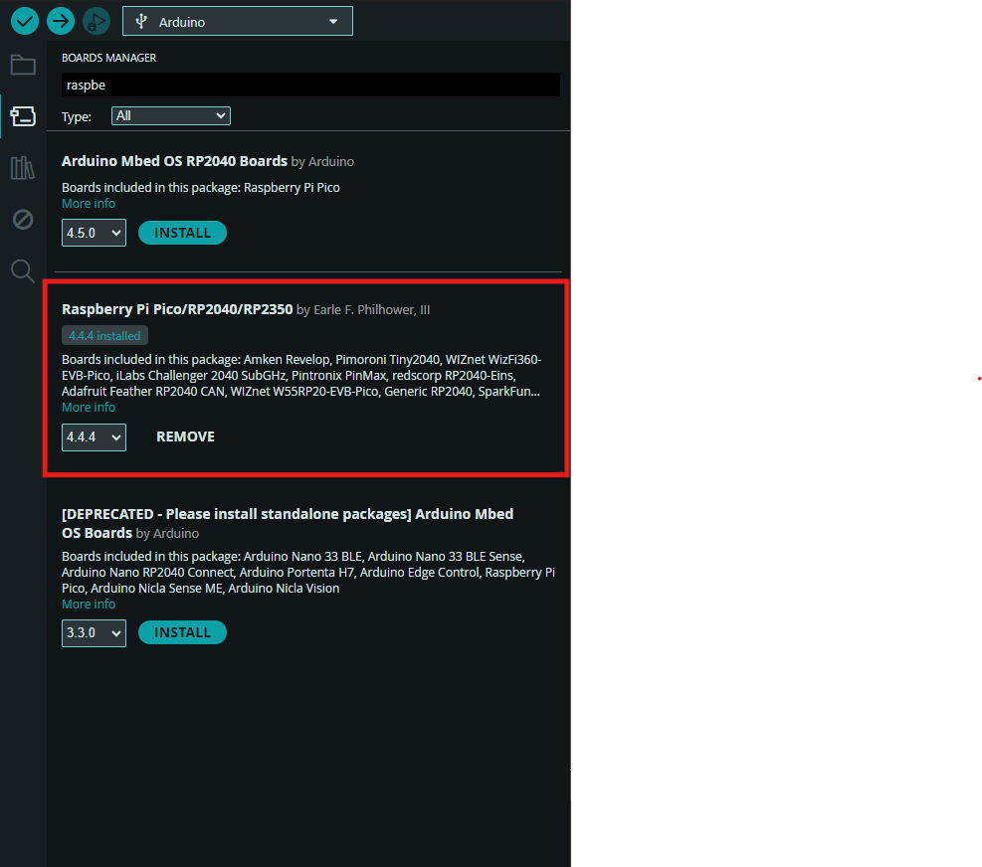Open the Debug sidebar icon
The height and width of the screenshot is (867, 982).
[23, 219]
